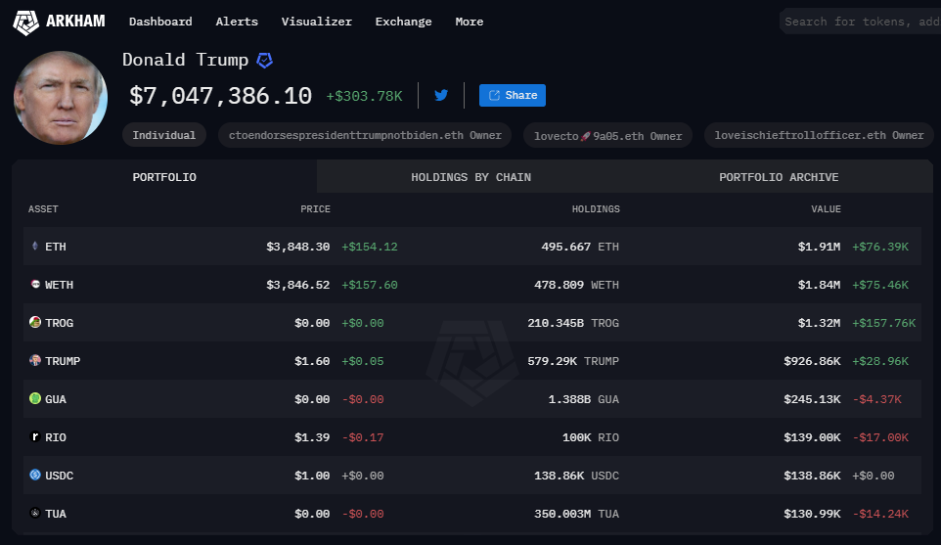Screen dimensions: 941x545
Task: Click the WETH asset name
Action: [x=60, y=285]
